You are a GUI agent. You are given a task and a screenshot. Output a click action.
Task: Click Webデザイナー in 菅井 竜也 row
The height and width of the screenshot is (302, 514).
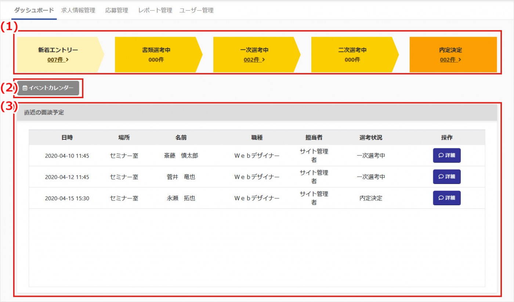(257, 177)
